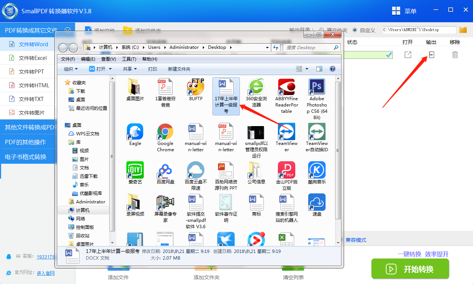Select the 自定义 output radio button
The image size is (473, 284).
(x=355, y=30)
